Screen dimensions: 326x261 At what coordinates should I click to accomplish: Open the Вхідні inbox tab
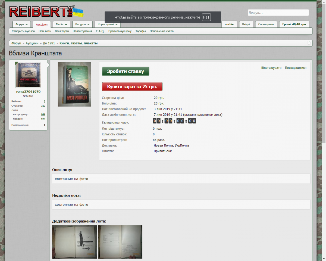pos(246,24)
